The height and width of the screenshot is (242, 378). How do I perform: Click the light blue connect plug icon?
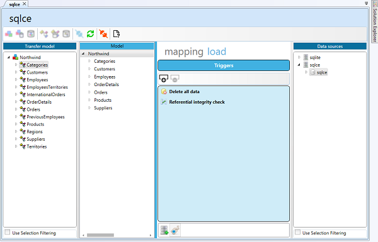pyautogui.click(x=79, y=34)
